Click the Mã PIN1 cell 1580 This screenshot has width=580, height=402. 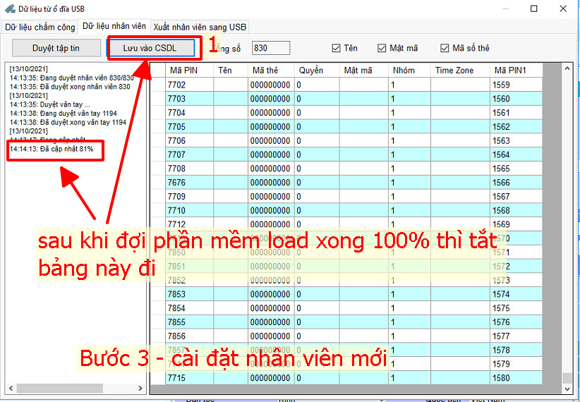(516, 378)
